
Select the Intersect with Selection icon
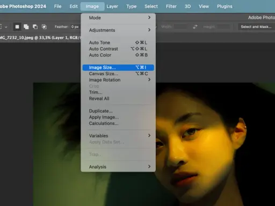[x=44, y=27]
